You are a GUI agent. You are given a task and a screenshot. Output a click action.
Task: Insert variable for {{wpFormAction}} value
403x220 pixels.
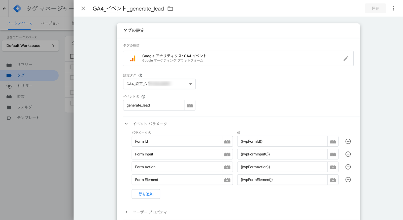point(333,167)
